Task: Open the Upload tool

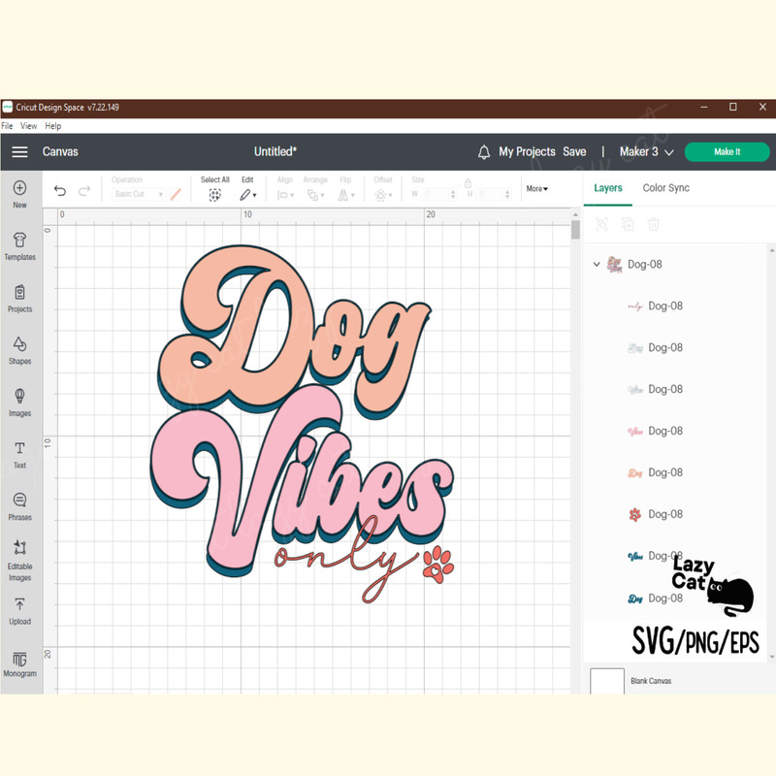Action: tap(19, 609)
